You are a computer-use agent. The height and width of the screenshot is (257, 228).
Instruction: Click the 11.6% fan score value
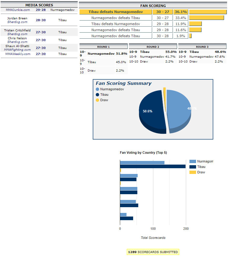click(181, 30)
